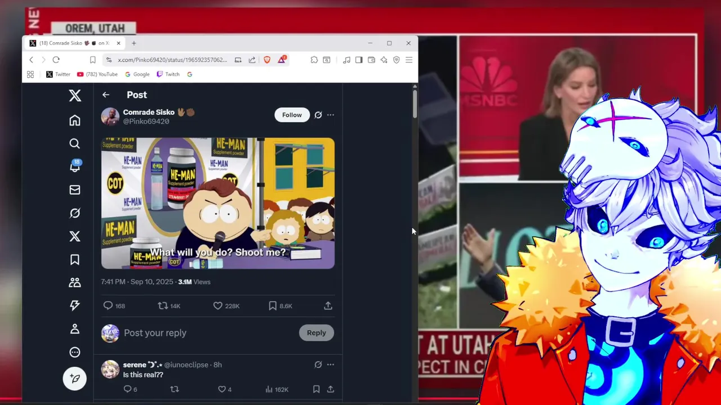
Task: Open Brave Rewards triangle icon
Action: [282, 60]
